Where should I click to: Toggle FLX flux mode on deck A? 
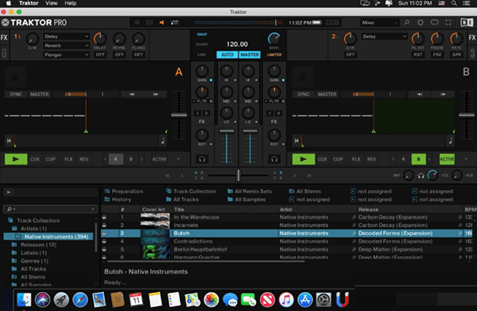pos(68,159)
